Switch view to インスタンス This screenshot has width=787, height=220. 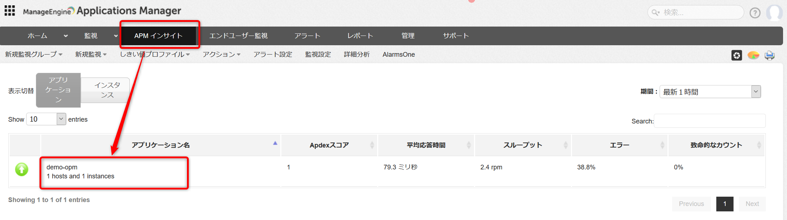107,90
